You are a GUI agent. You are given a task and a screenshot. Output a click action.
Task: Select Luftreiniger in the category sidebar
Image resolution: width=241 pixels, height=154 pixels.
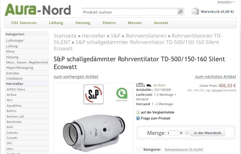[15, 39]
